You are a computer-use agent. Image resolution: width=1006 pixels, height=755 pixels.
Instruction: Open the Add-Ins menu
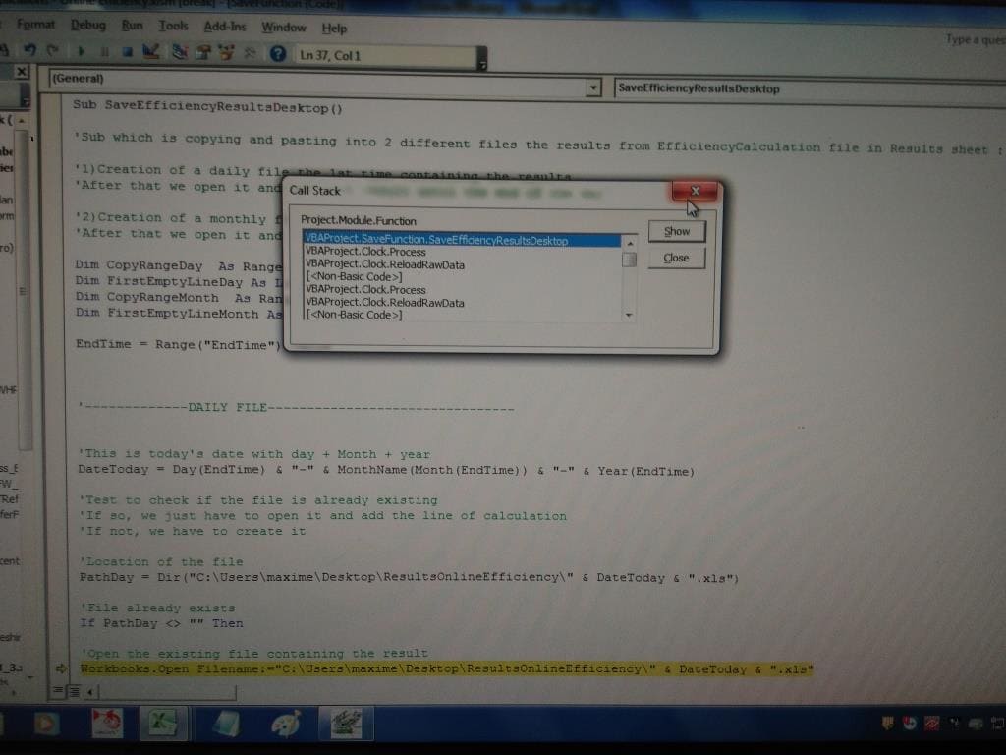pyautogui.click(x=225, y=27)
